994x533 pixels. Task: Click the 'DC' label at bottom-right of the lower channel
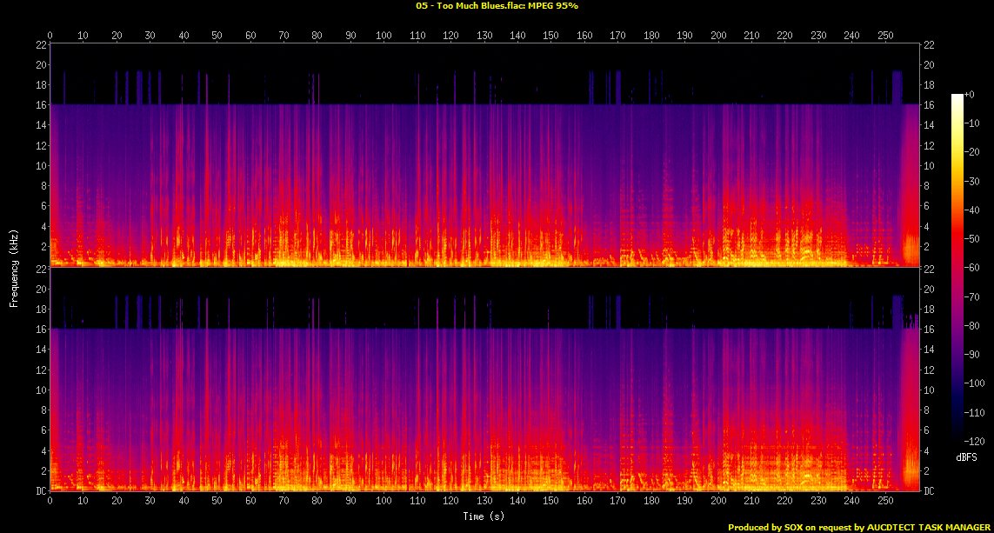[x=931, y=491]
